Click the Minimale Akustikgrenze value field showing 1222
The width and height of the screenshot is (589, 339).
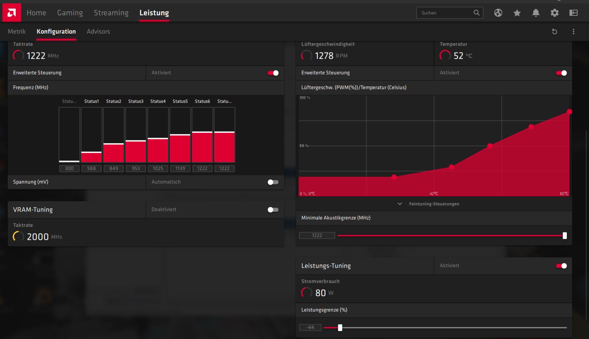(x=316, y=235)
